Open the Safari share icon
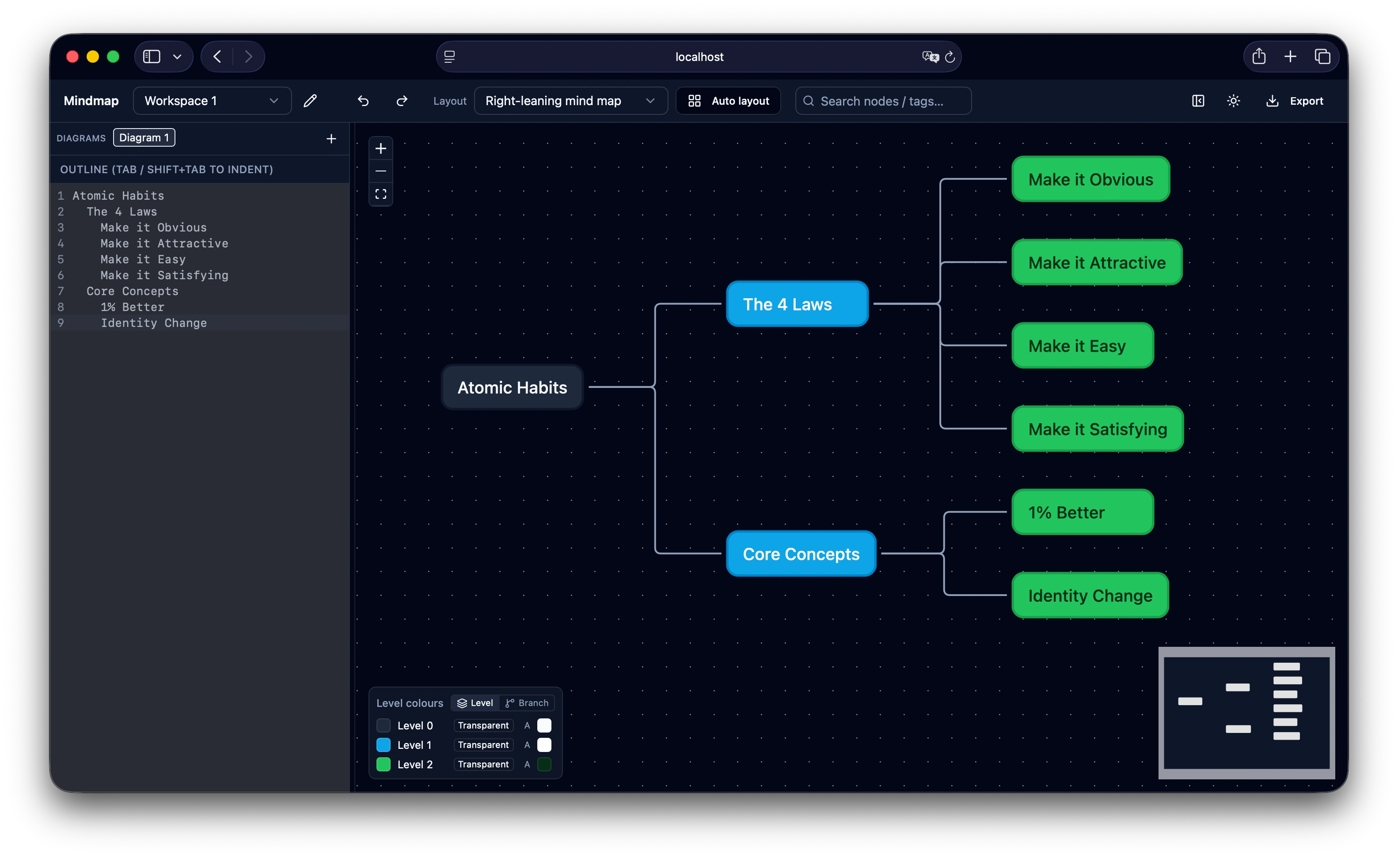 pyautogui.click(x=1259, y=56)
